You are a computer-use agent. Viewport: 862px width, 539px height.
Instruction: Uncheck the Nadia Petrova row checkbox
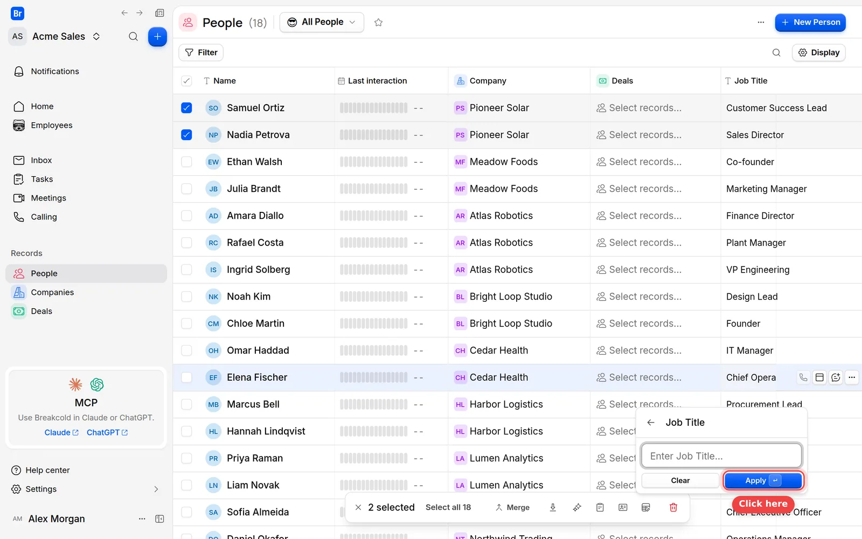tap(186, 135)
